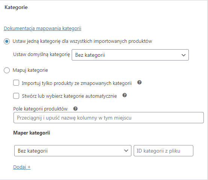
Task: Click chevron arrow in Maper kategorii select
Action: [126, 151]
